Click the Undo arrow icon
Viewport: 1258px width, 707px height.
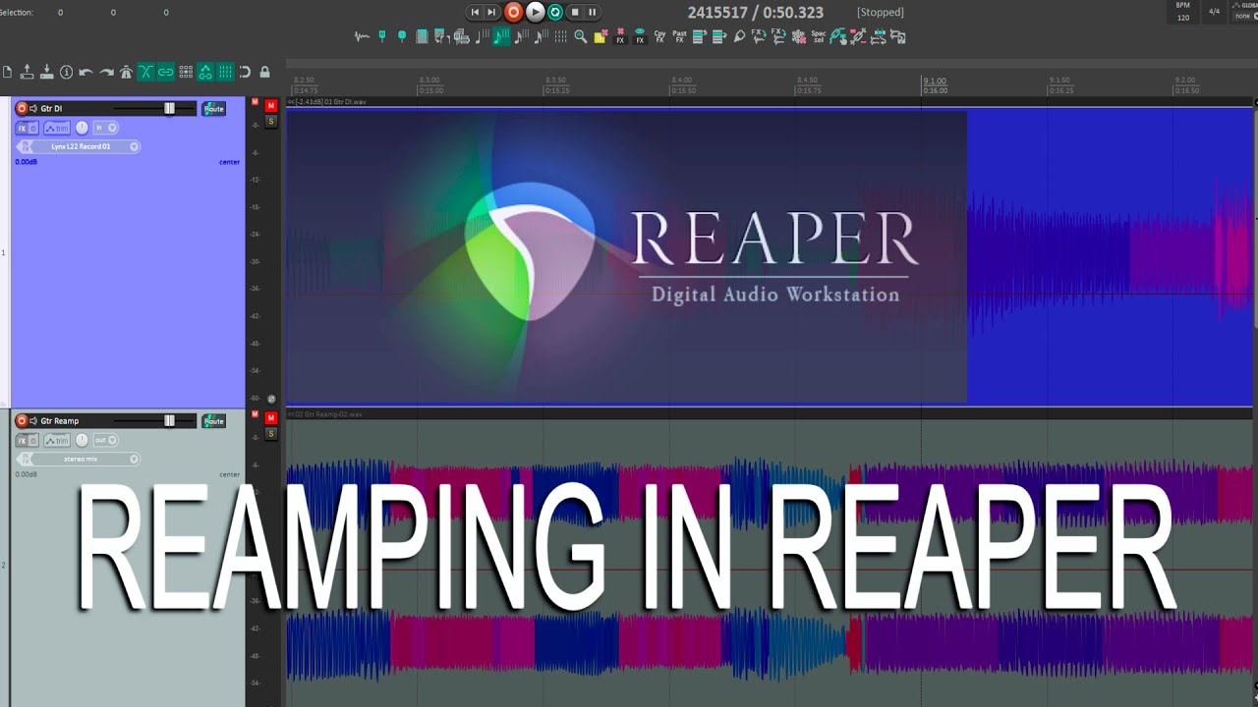click(x=86, y=72)
